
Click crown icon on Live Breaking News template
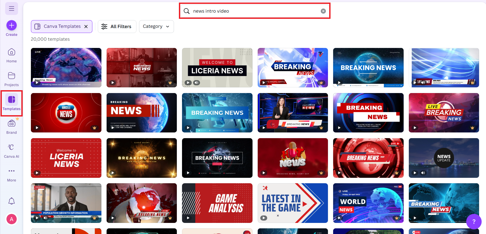pos(472,128)
